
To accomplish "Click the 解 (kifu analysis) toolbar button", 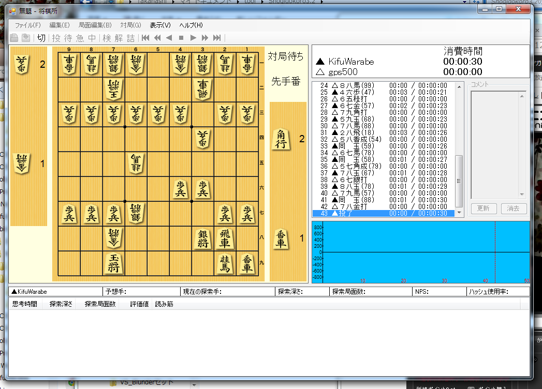I will (119, 38).
